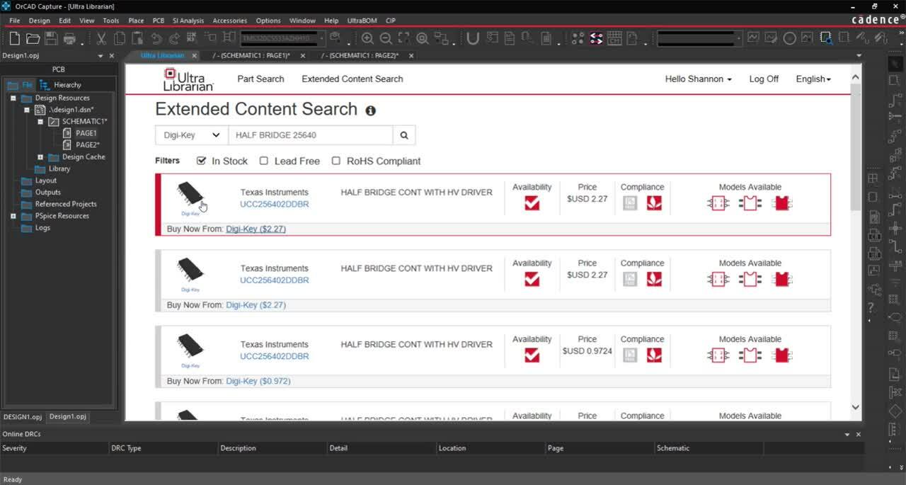Image resolution: width=906 pixels, height=485 pixels.
Task: Save the project using the Save toolbar icon
Action: [x=50, y=38]
